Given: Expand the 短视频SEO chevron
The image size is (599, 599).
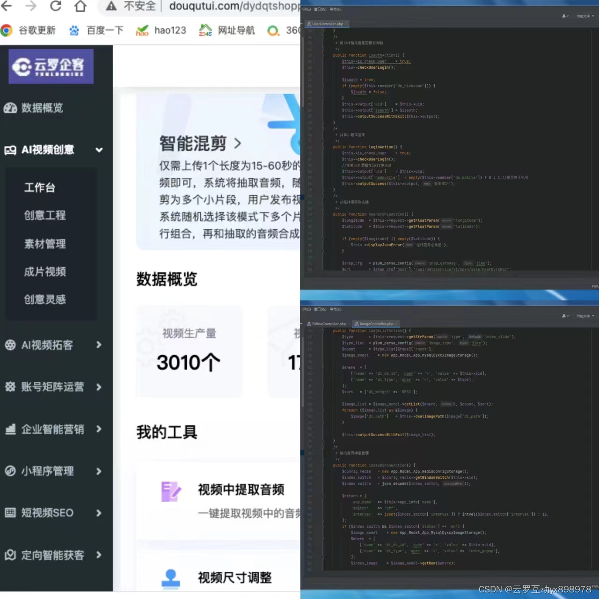Looking at the screenshot, I should [99, 513].
